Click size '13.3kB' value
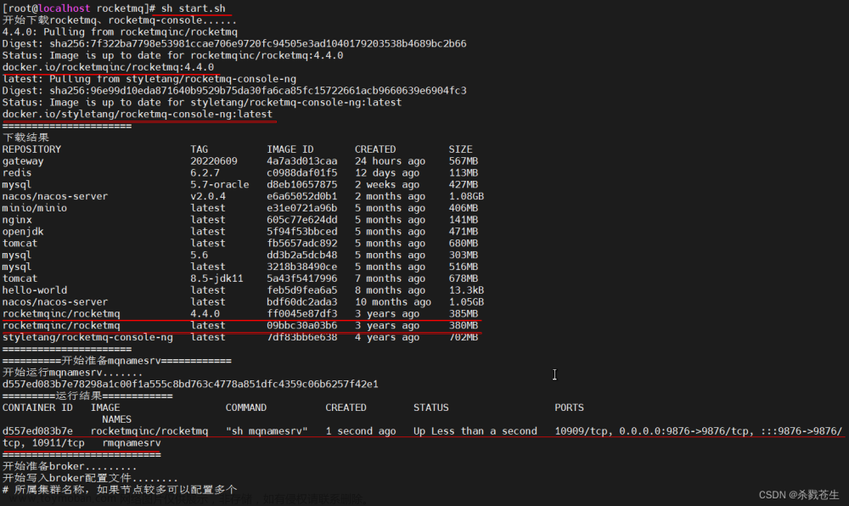 click(x=466, y=290)
